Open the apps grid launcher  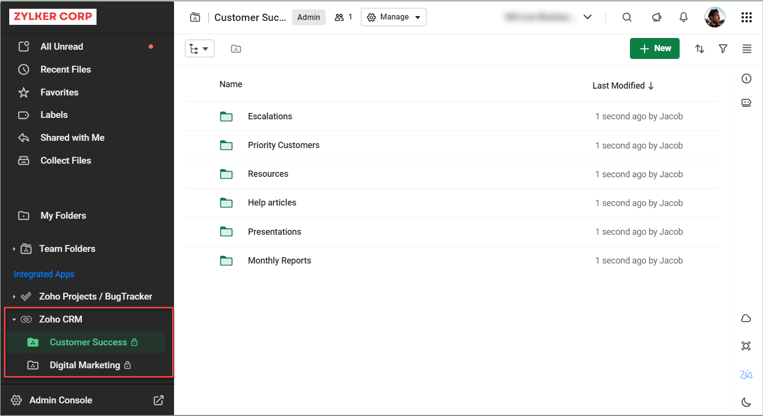pyautogui.click(x=746, y=18)
